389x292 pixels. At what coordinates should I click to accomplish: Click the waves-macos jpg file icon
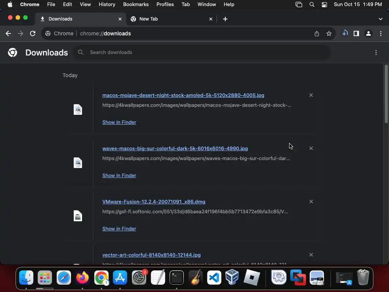tap(78, 163)
